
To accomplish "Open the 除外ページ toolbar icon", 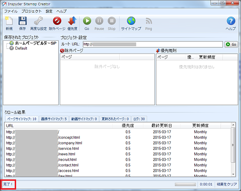I will 57,24.
